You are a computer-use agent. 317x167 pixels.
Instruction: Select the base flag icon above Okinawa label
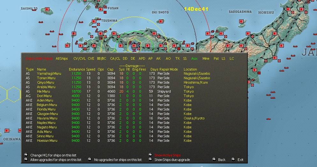[x=7, y=131]
